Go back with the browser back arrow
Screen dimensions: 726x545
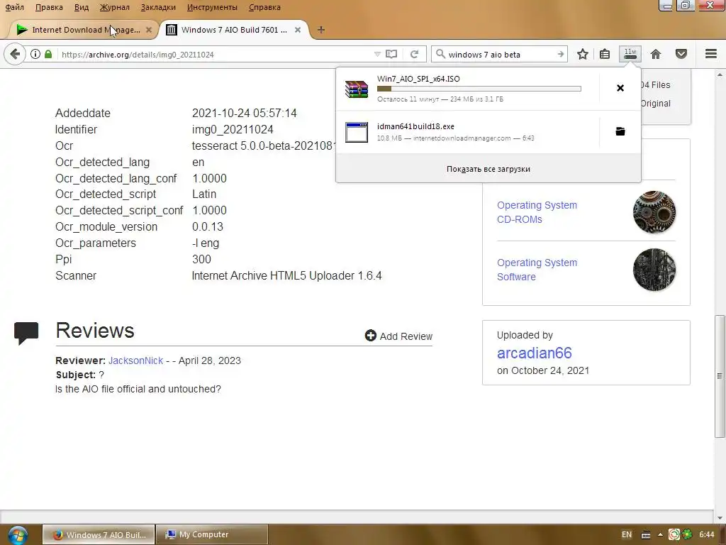15,54
